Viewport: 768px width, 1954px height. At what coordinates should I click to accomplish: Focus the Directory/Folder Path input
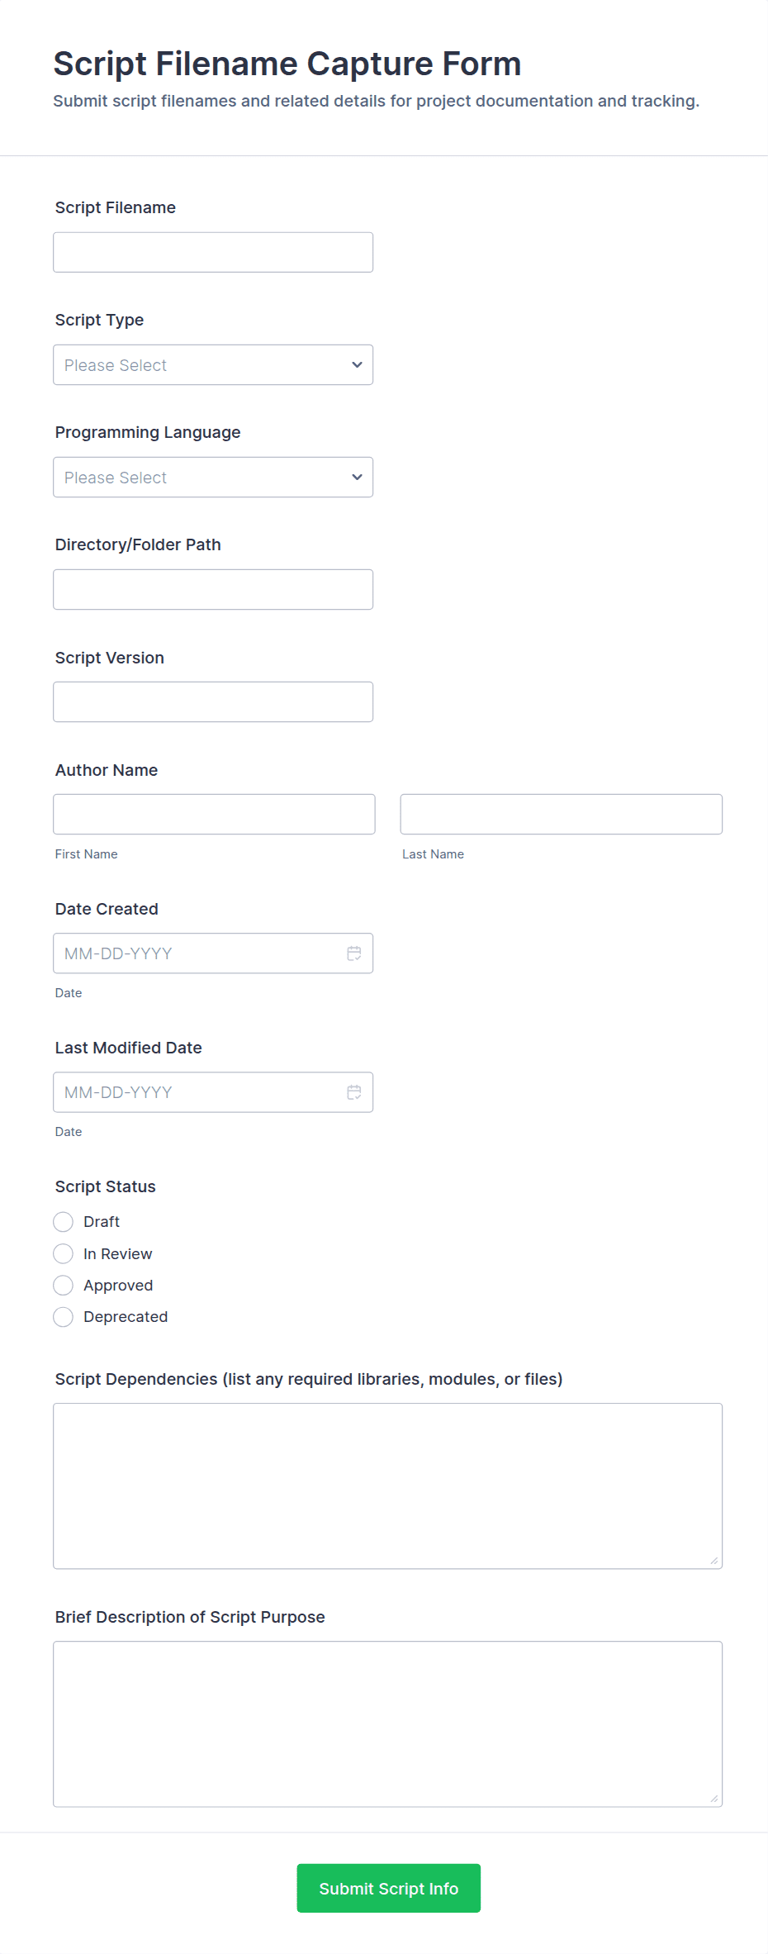tap(213, 590)
